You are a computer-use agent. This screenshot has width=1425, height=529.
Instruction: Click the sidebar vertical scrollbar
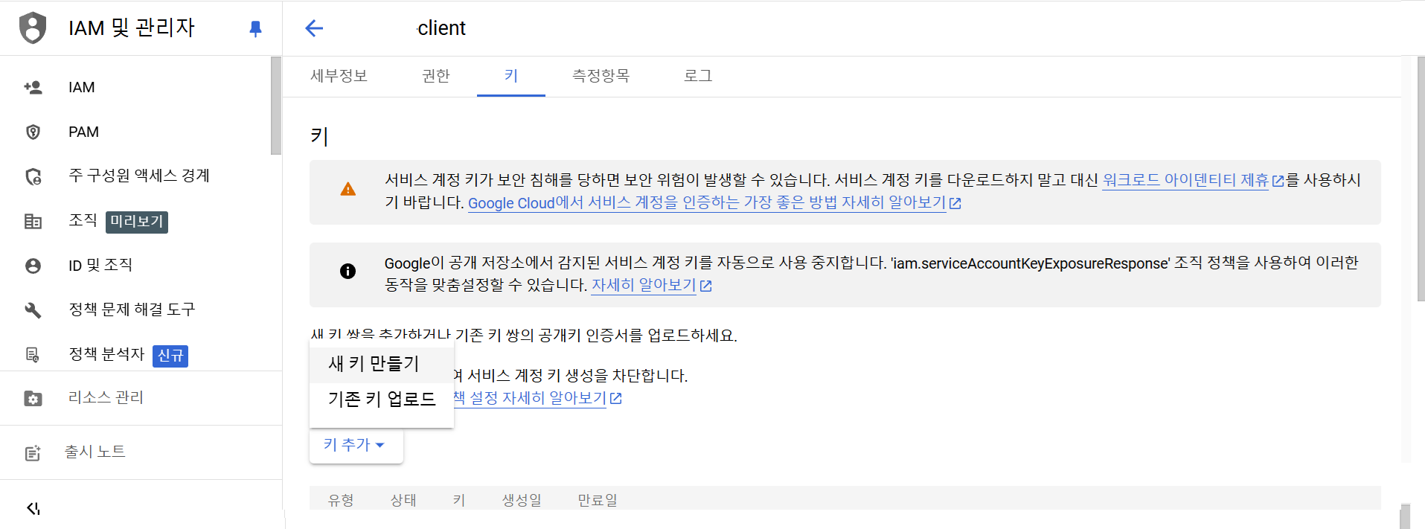coord(276,106)
